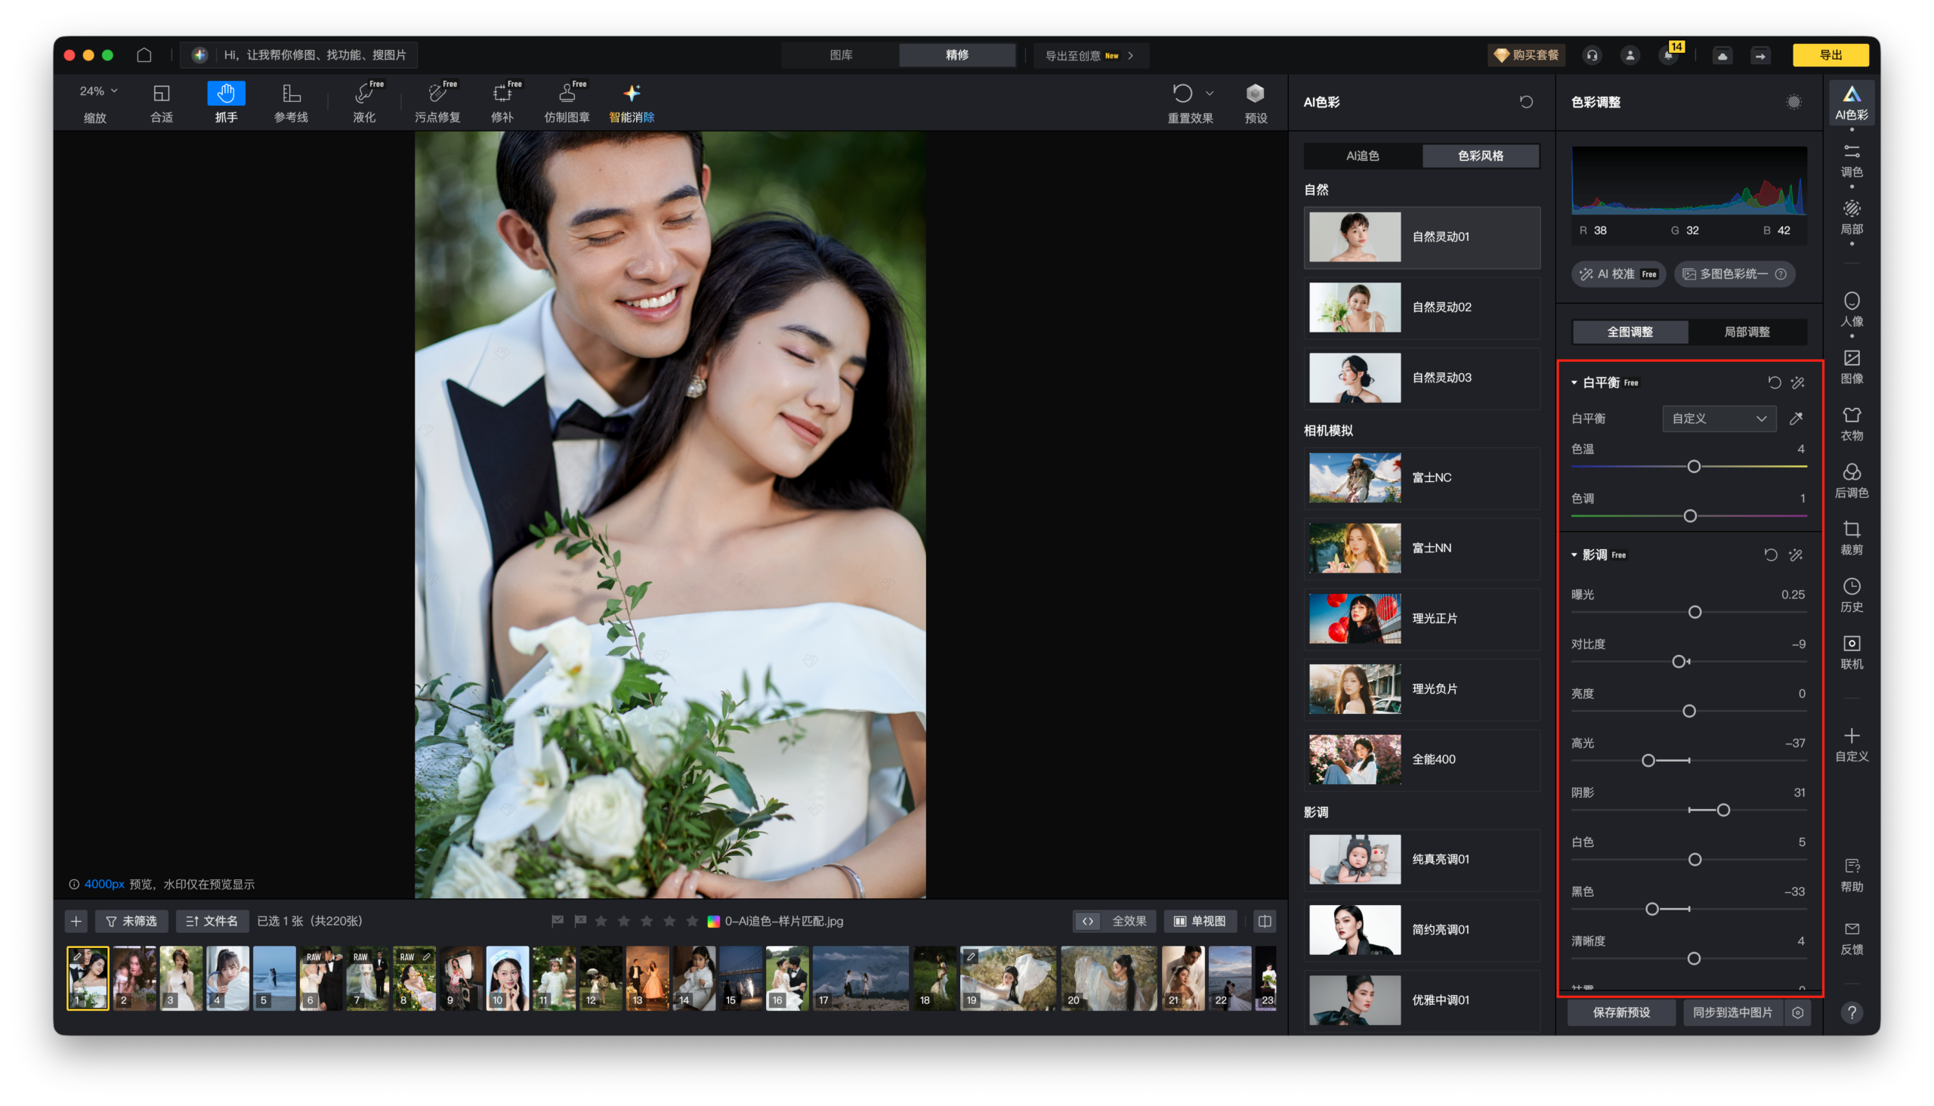1934x1106 pixels.
Task: Open the white balance 自定义 dropdown
Action: pyautogui.click(x=1719, y=419)
